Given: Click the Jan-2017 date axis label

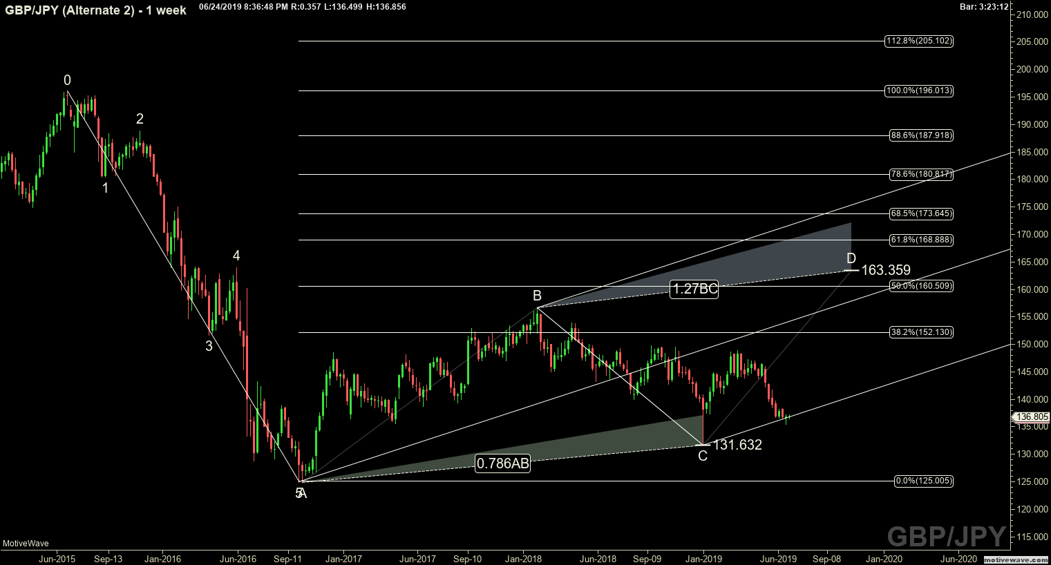Looking at the screenshot, I should click(343, 559).
